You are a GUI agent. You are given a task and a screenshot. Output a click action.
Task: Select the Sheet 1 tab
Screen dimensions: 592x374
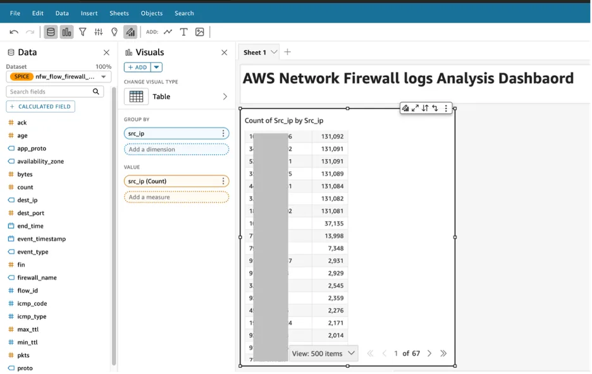[x=255, y=52]
